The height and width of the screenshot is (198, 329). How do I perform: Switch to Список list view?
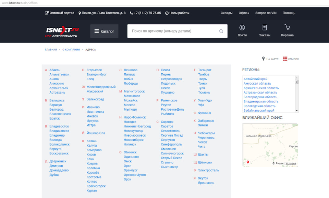[285, 59]
